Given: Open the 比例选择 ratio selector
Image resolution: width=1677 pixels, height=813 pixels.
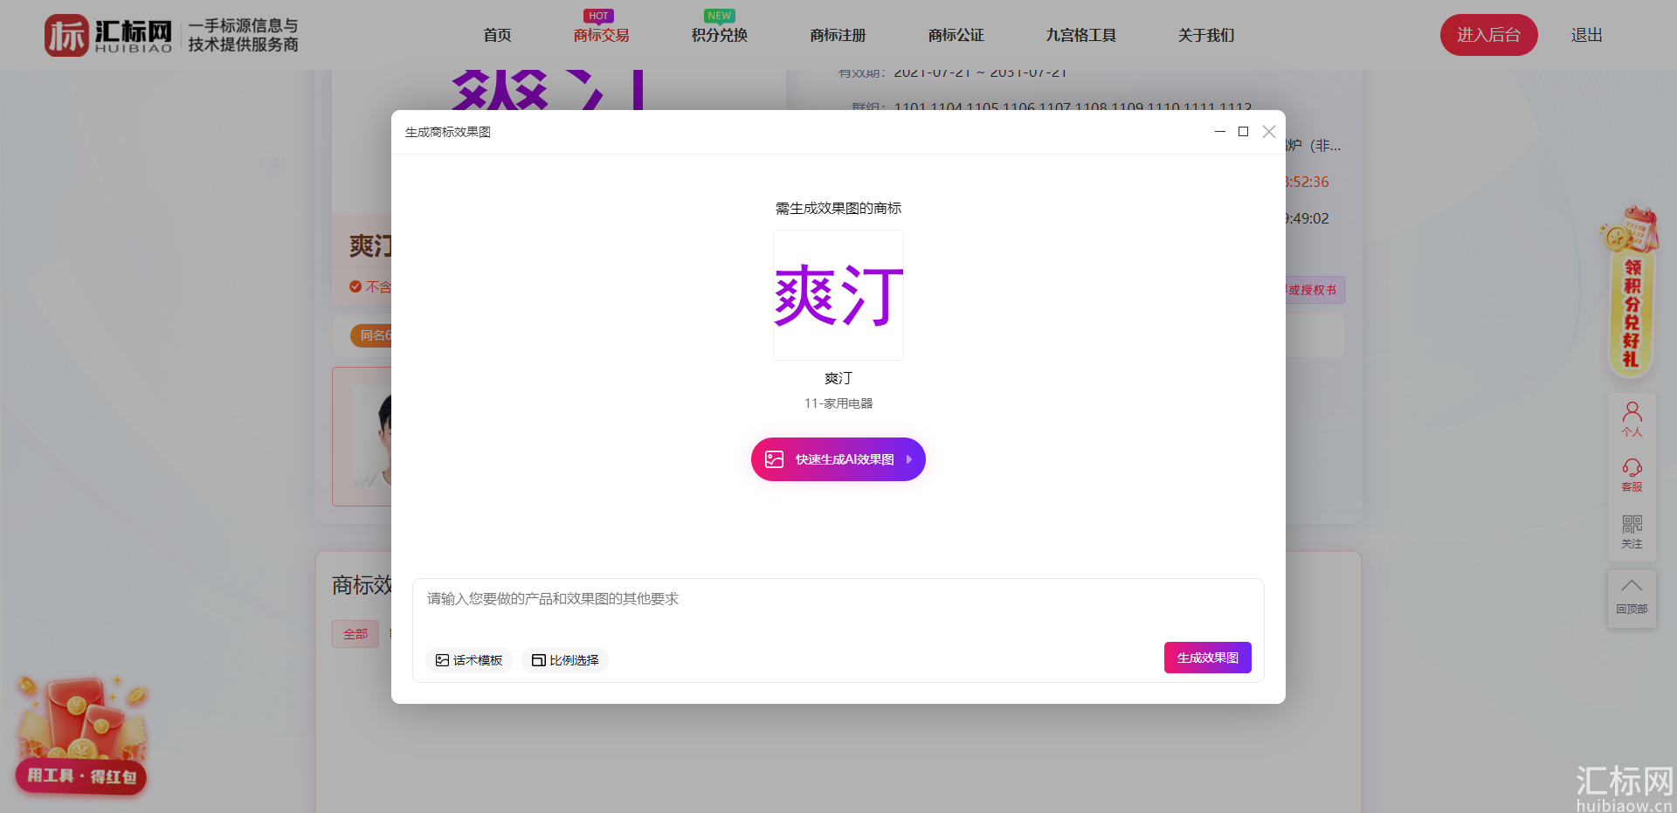Looking at the screenshot, I should [565, 660].
